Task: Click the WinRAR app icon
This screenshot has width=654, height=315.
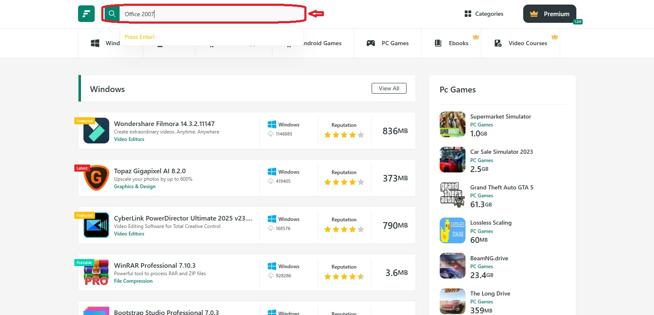Action: [96, 272]
